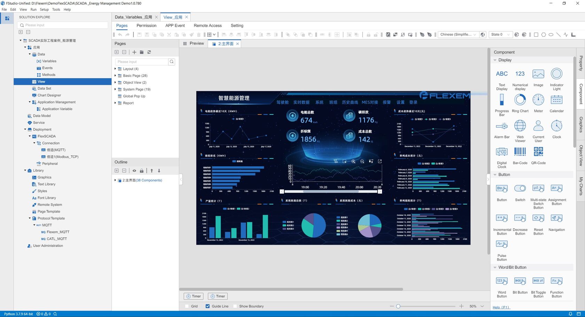
Task: Pick the Pulse Button component
Action: 502,250
